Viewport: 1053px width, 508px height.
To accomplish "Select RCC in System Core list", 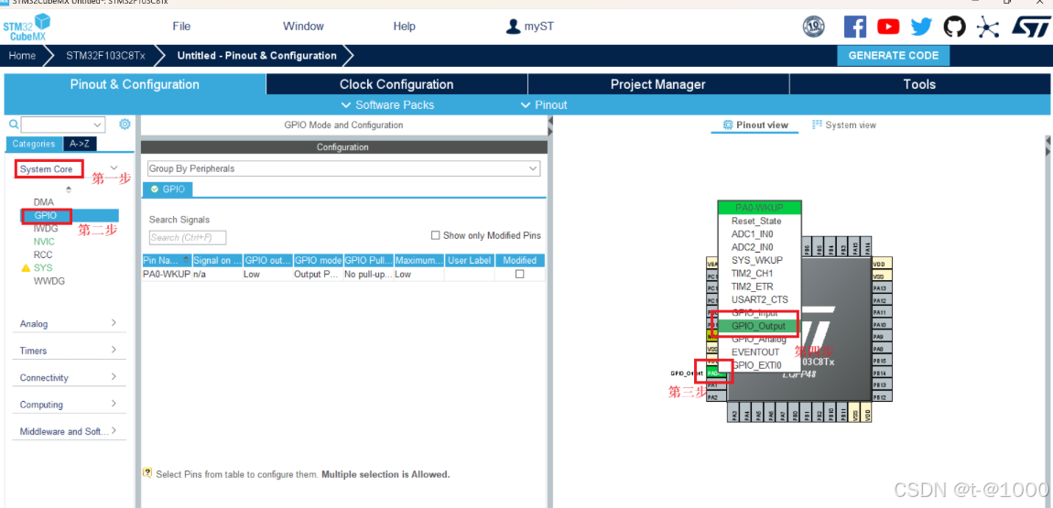I will point(43,255).
